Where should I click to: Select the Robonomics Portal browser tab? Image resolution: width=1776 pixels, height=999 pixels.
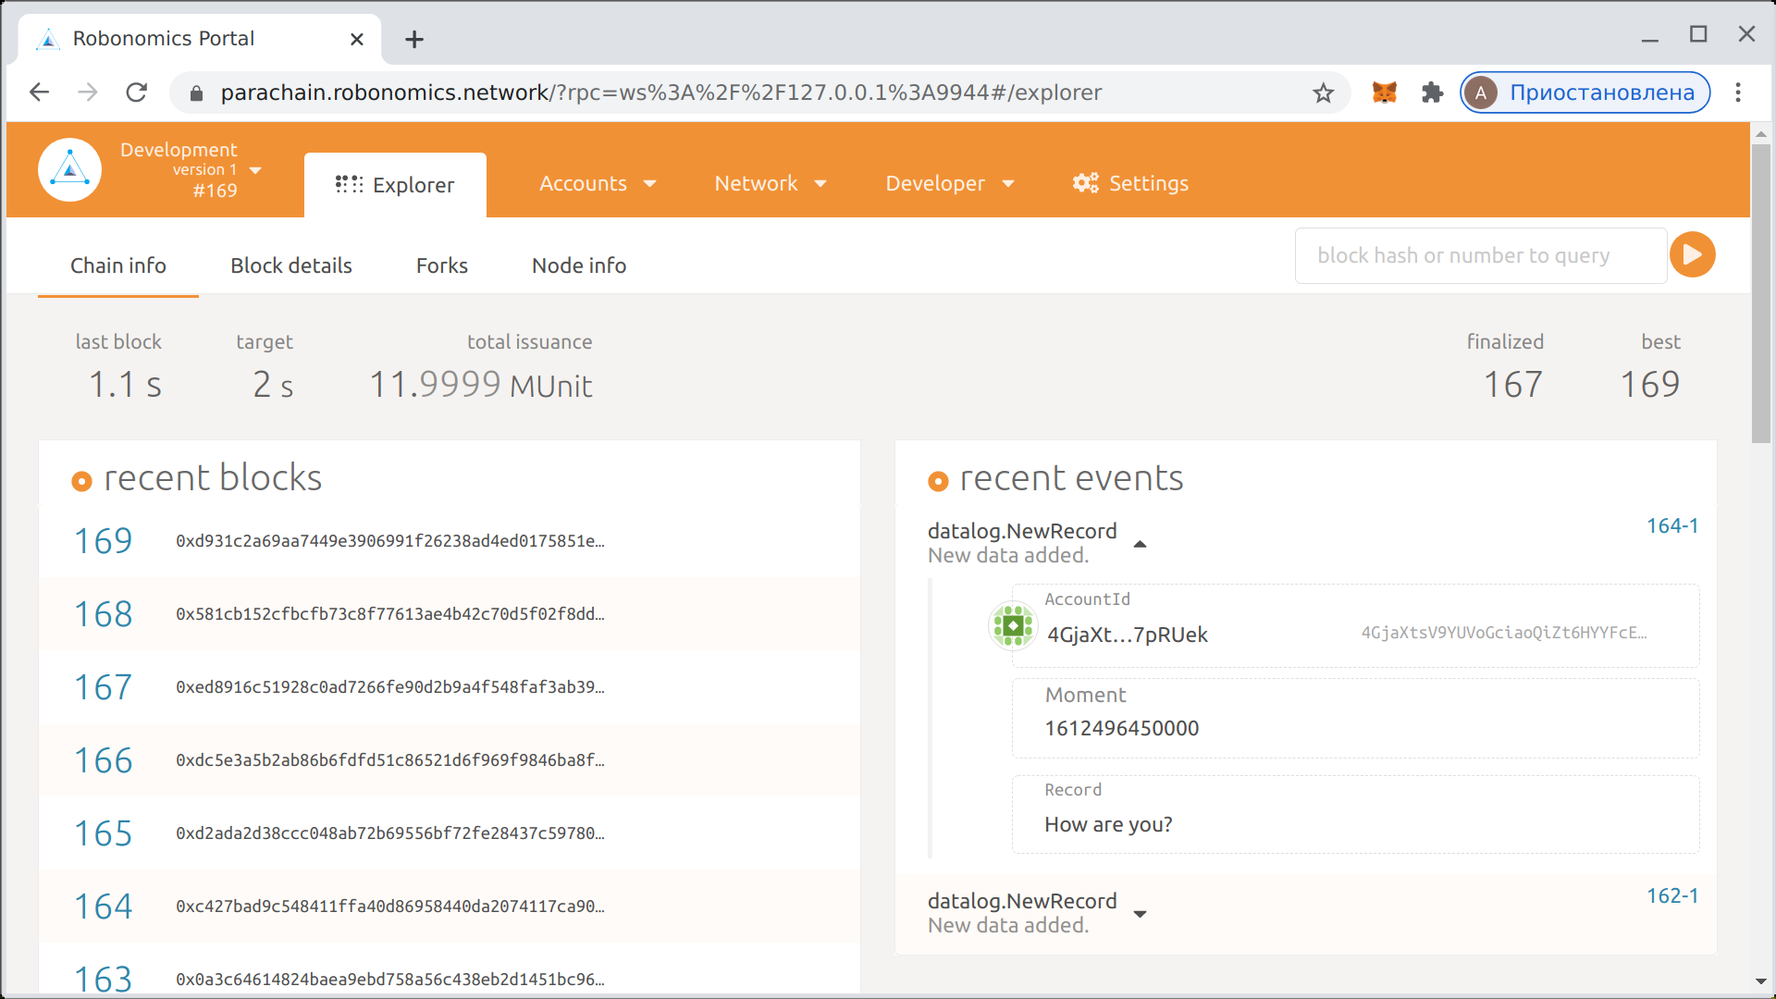tap(200, 39)
